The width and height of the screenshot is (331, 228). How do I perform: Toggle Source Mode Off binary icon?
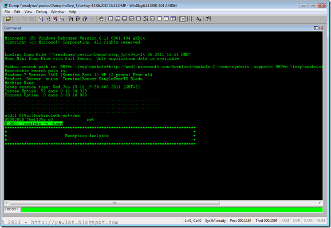tap(189, 19)
